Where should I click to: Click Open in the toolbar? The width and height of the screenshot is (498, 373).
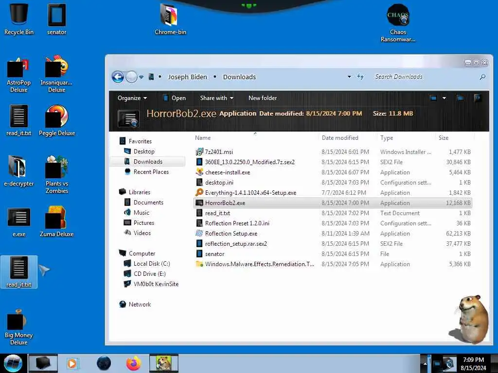click(175, 98)
